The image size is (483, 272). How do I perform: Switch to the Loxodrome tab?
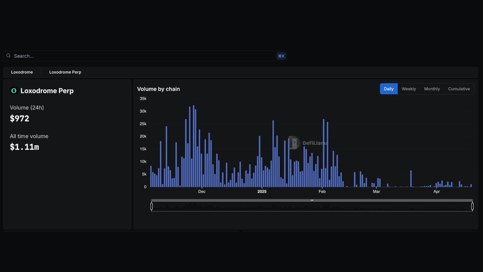(x=22, y=72)
